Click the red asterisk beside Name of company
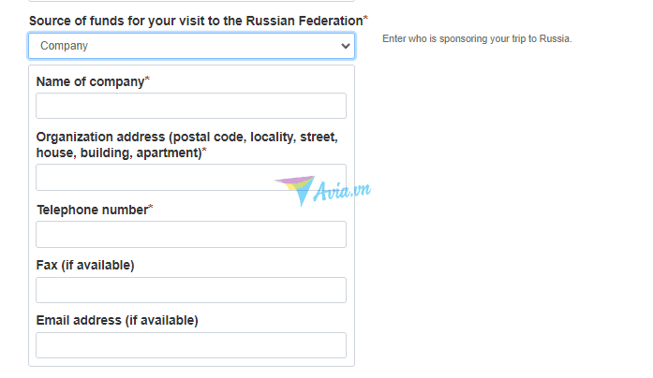 (147, 79)
